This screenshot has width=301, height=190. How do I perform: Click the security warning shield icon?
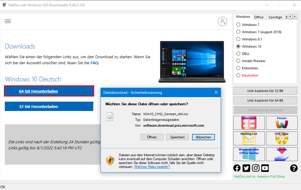pyautogui.click(x=110, y=160)
